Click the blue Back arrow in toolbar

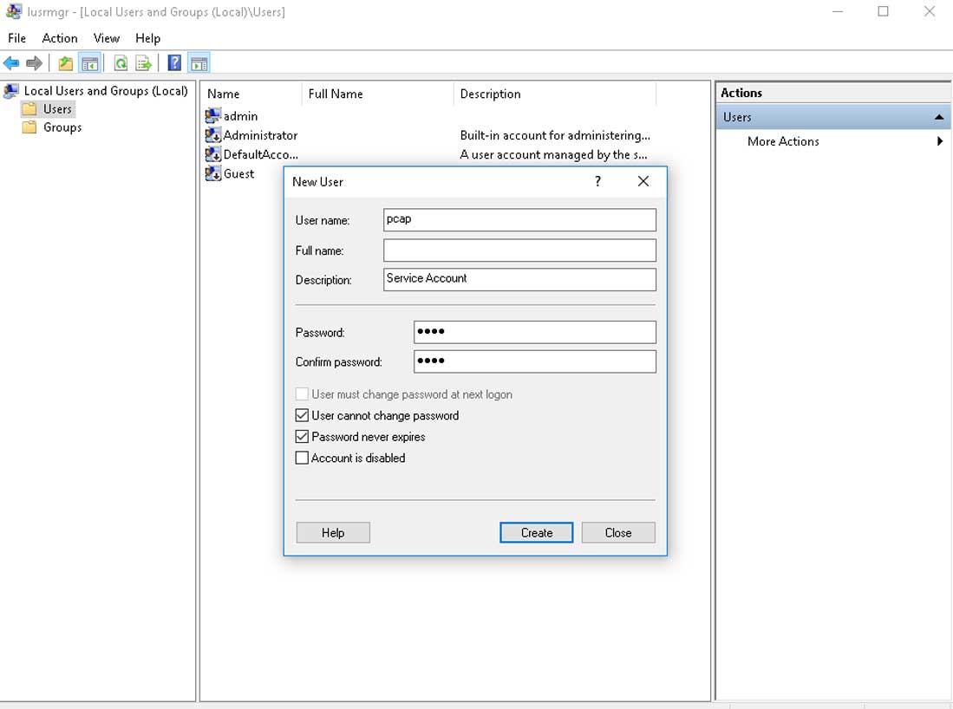pyautogui.click(x=11, y=63)
